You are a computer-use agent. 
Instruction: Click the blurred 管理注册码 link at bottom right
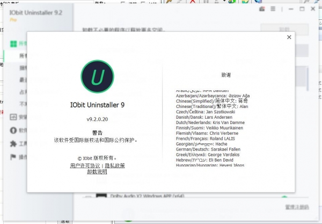click(297, 207)
